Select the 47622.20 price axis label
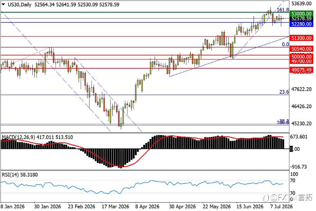This screenshot has height=211, width=316. (x=301, y=89)
